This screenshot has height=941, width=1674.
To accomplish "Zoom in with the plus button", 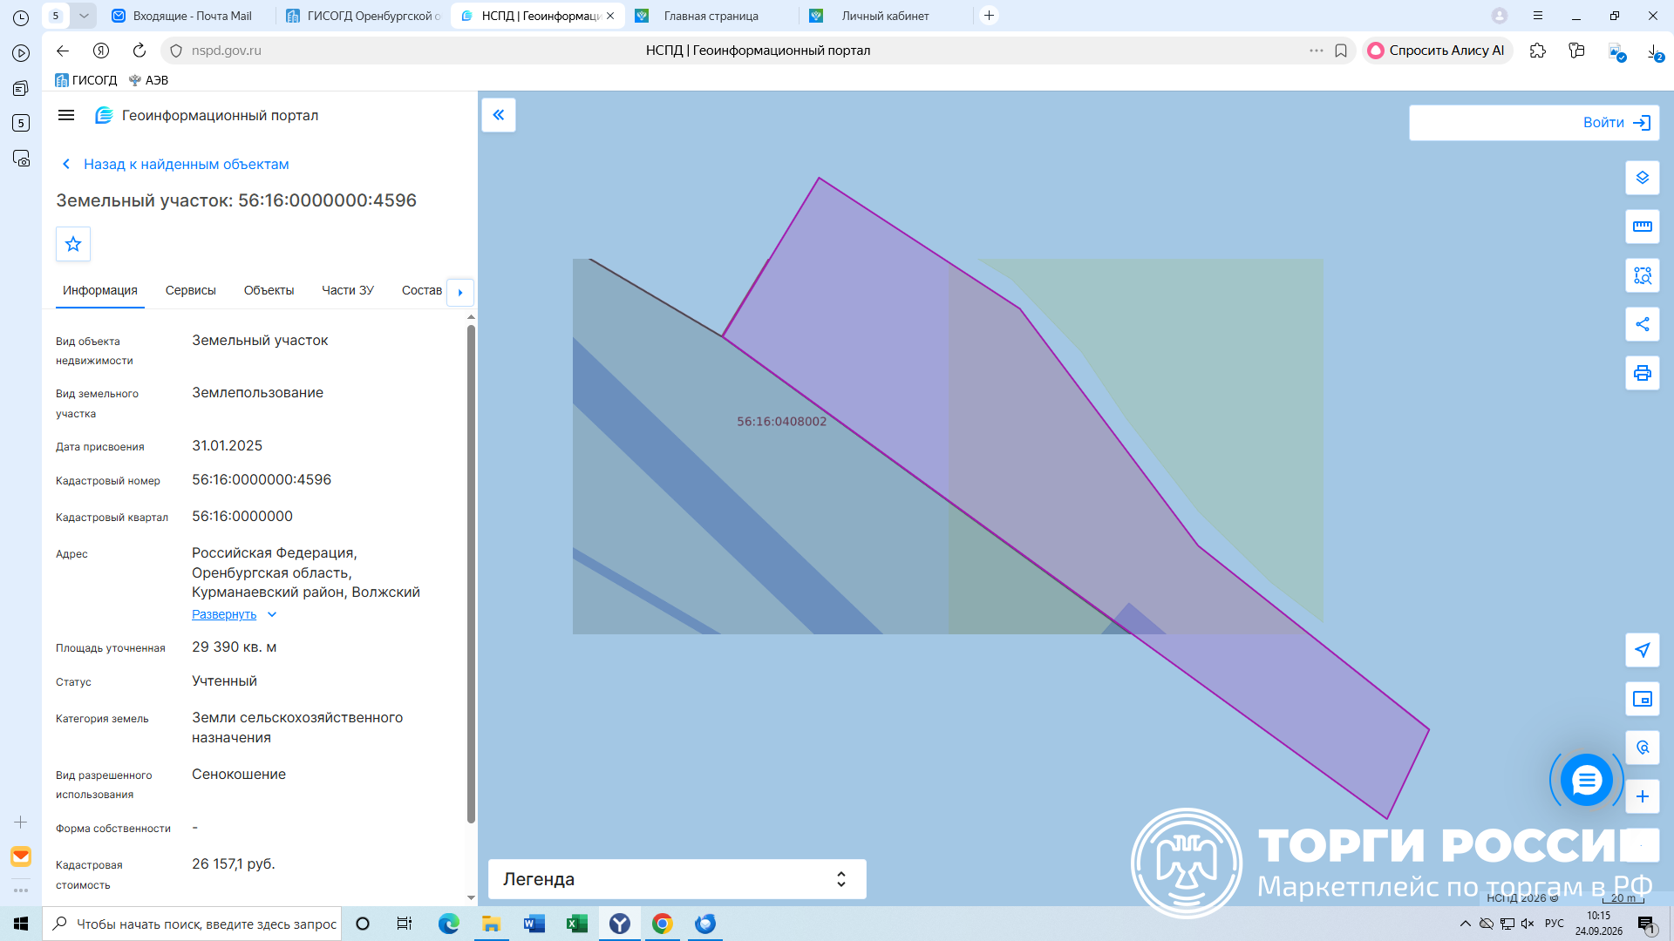I will pyautogui.click(x=1643, y=796).
